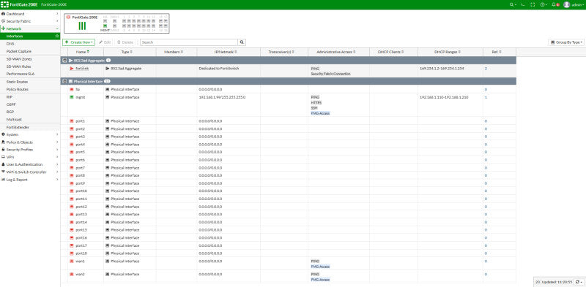The image size is (586, 287).
Task: Select the port18 row name
Action: click(81, 253)
